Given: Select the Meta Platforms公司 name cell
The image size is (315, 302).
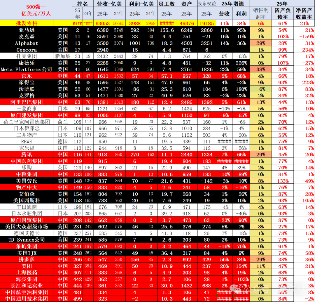Looking at the screenshot, I should [27, 70].
